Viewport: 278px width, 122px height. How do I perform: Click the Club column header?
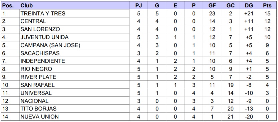pyautogui.click(x=74, y=5)
